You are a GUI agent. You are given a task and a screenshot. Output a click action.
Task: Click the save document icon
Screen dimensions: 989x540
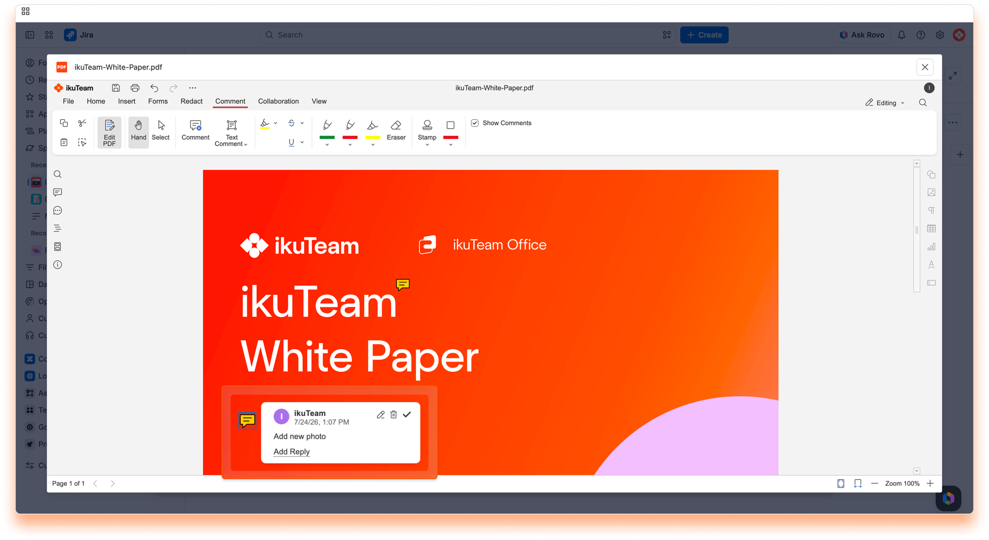pyautogui.click(x=116, y=88)
